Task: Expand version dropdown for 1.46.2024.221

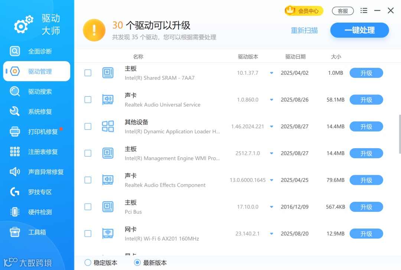Action: click(x=271, y=127)
